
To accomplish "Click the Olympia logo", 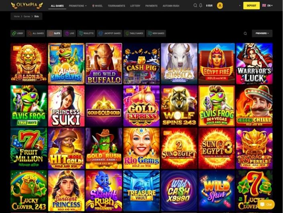I will [27, 5].
